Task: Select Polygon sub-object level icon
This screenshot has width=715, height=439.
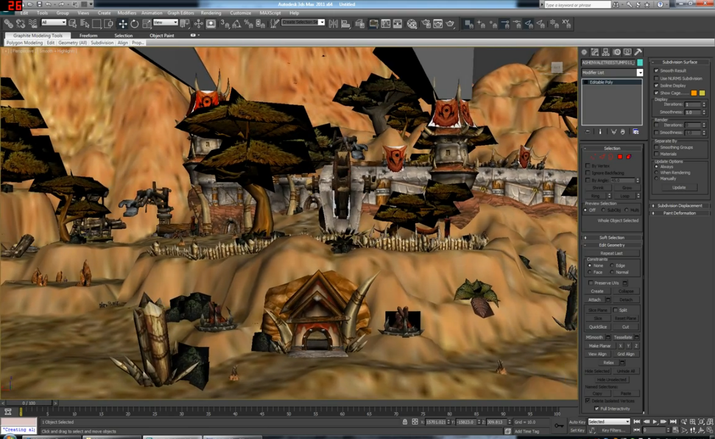Action: pos(619,157)
